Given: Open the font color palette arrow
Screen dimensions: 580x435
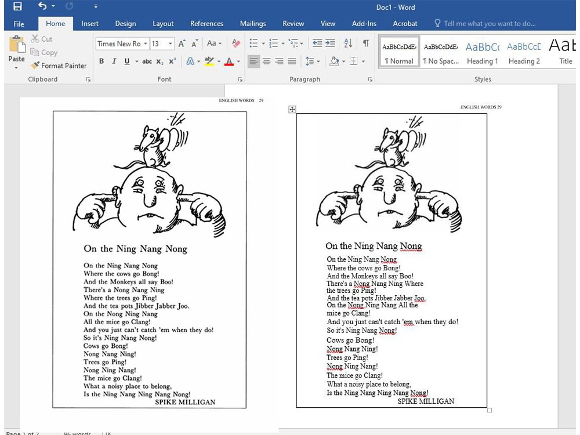Looking at the screenshot, I should 238,61.
